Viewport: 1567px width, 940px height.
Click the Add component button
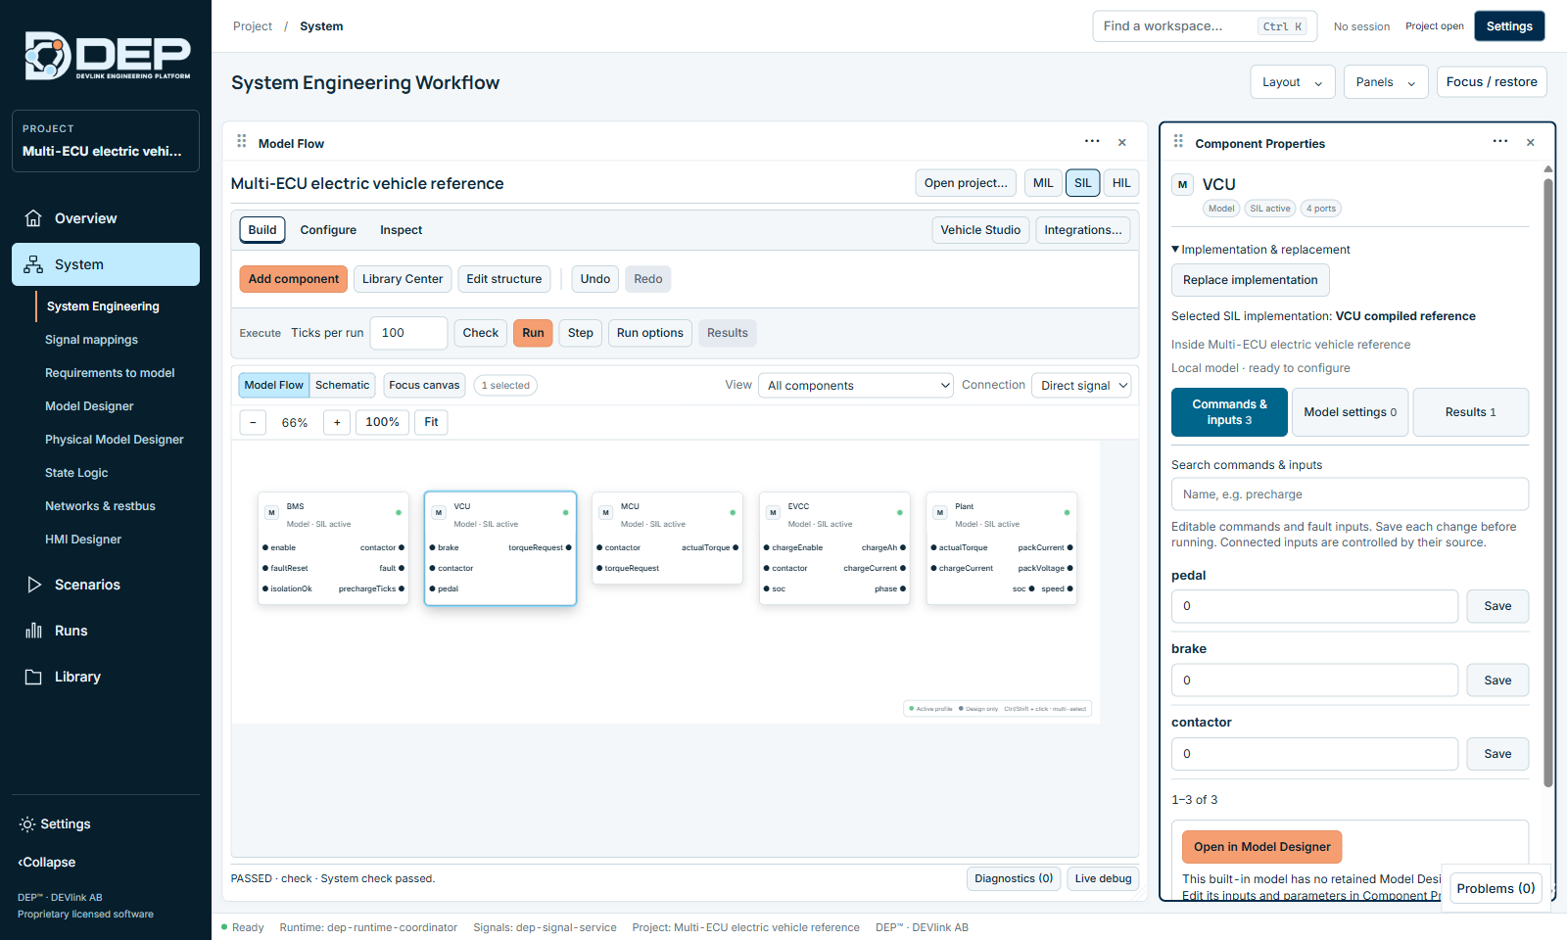pyautogui.click(x=294, y=279)
